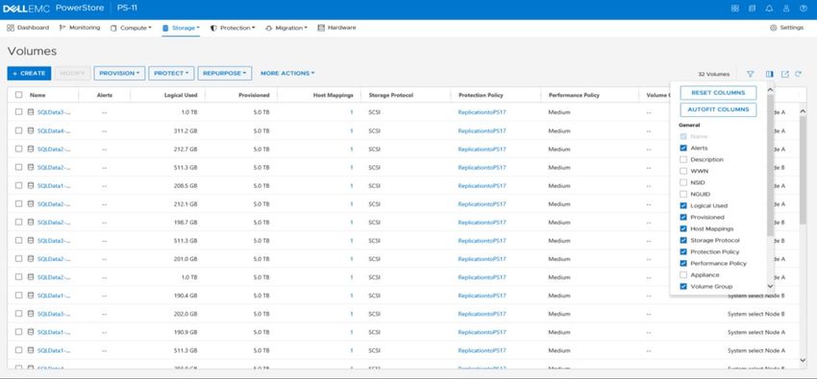The height and width of the screenshot is (379, 817).
Task: Expand the More Actions dropdown
Action: pyautogui.click(x=287, y=73)
